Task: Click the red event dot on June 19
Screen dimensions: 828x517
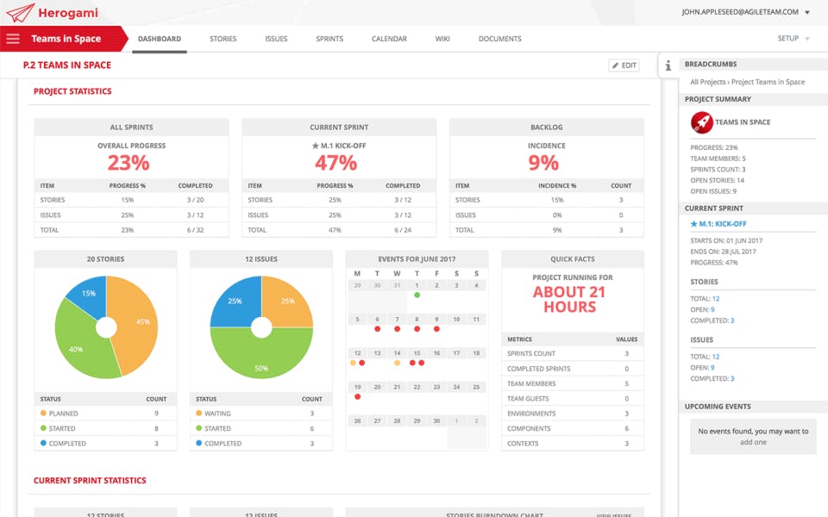Action: [x=357, y=396]
